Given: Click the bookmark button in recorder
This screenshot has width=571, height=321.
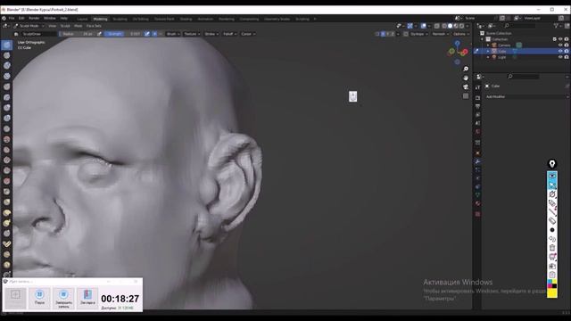Looking at the screenshot, I should (x=87, y=298).
